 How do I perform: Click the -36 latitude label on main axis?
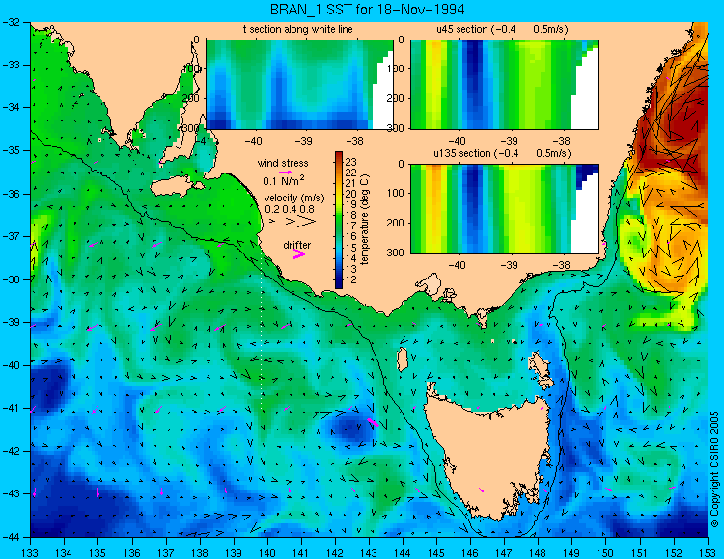[x=13, y=194]
